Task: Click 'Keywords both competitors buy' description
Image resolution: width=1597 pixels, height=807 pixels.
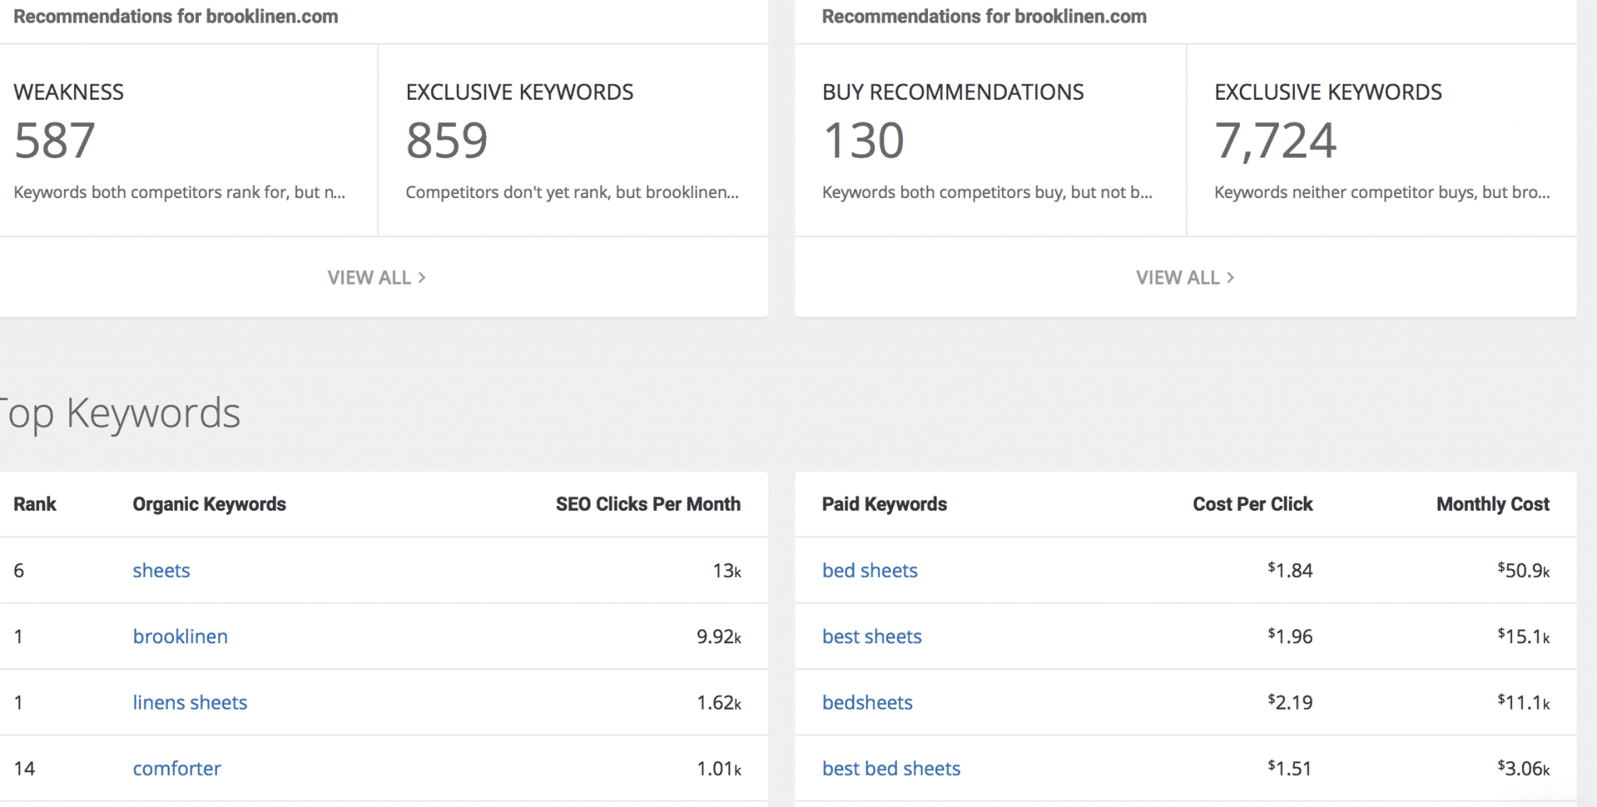Action: [987, 193]
